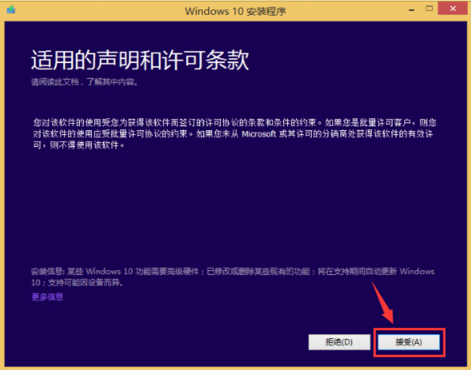Image resolution: width=471 pixels, height=370 pixels.
Task: Maximize the Windows 10 安装程序 window
Action: [429, 9]
